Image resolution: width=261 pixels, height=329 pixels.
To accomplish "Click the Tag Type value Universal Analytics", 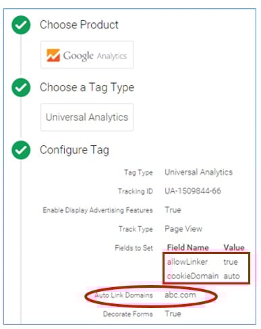I will pos(198,172).
